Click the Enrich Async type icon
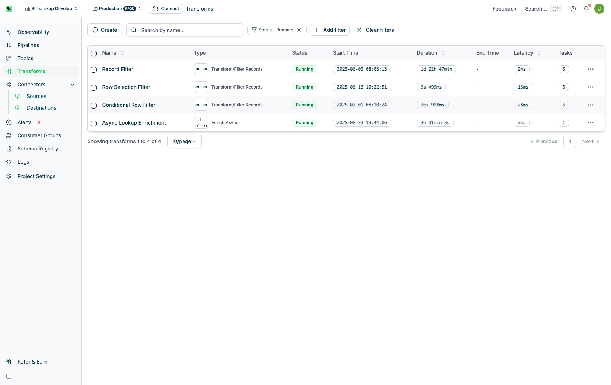 [x=201, y=123]
